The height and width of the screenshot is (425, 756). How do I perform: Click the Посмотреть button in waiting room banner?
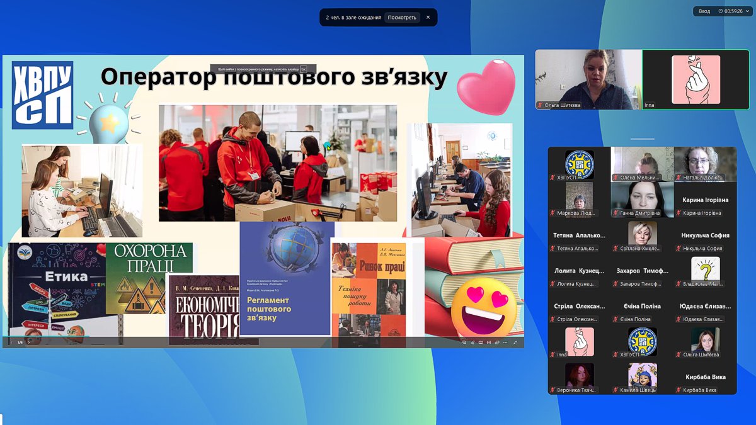pyautogui.click(x=402, y=18)
